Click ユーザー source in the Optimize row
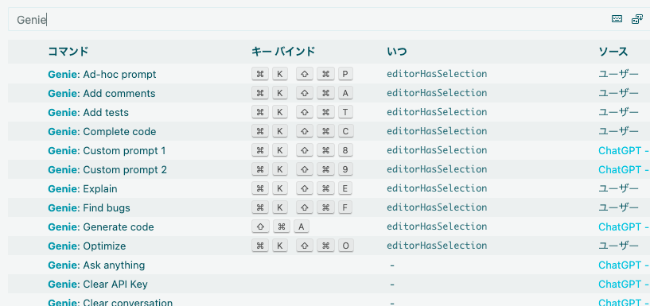Image resolution: width=650 pixels, height=306 pixels. tap(618, 246)
